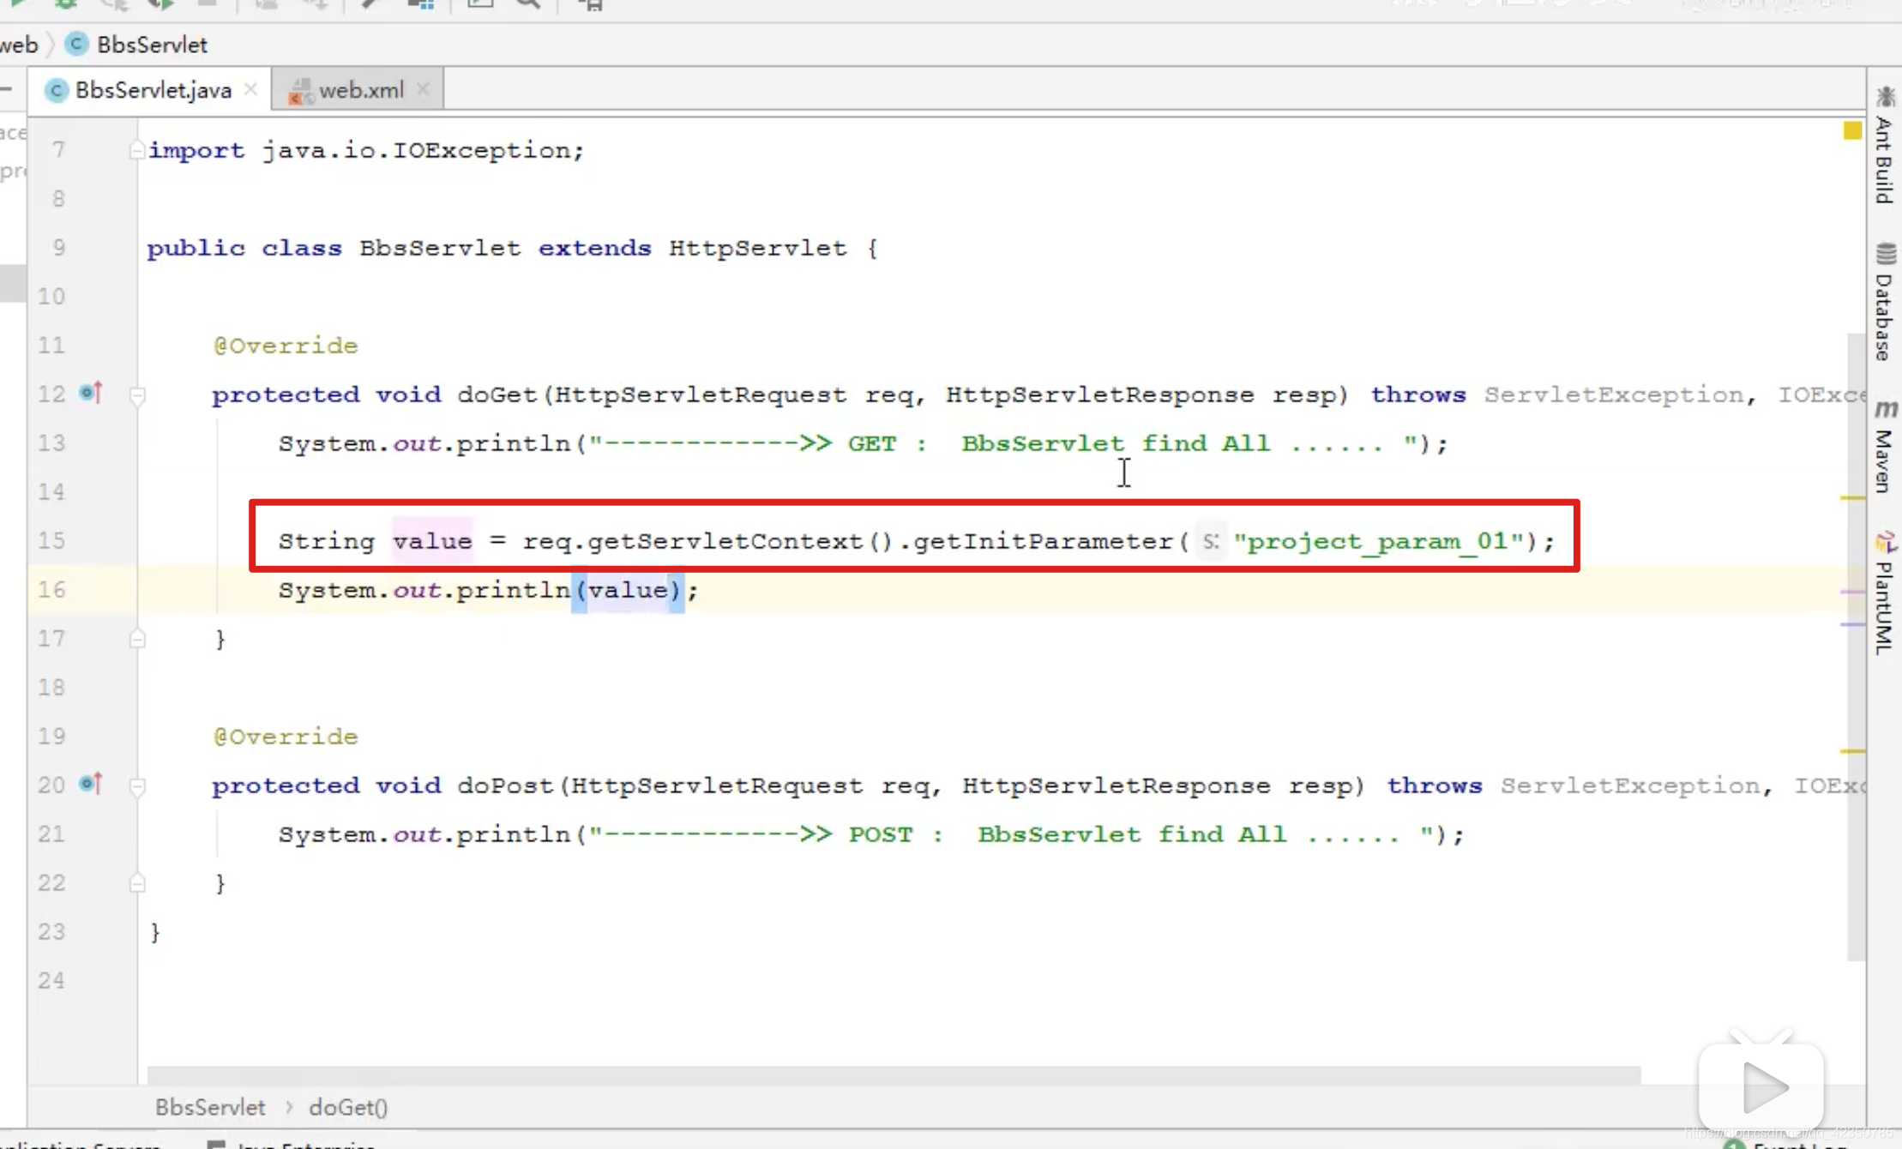The width and height of the screenshot is (1902, 1149).
Task: Click 'ServletException' in doGet throws clause
Action: tap(1614, 394)
